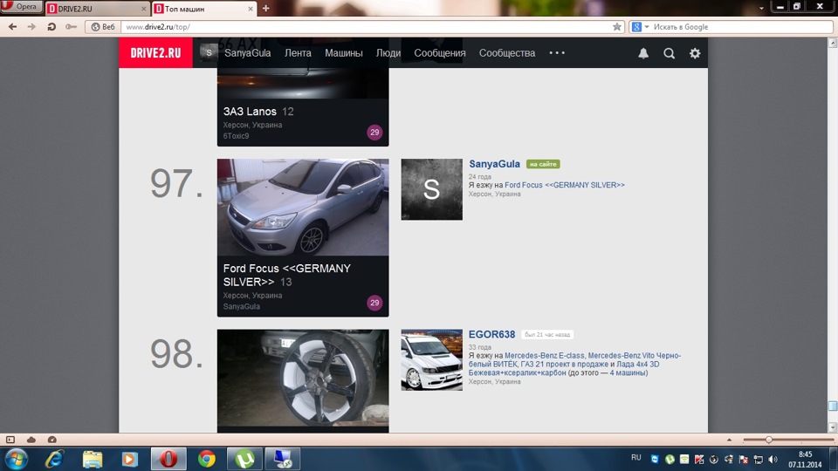838x471 pixels.
Task: Click page scrollbar down arrow
Action: (x=833, y=427)
